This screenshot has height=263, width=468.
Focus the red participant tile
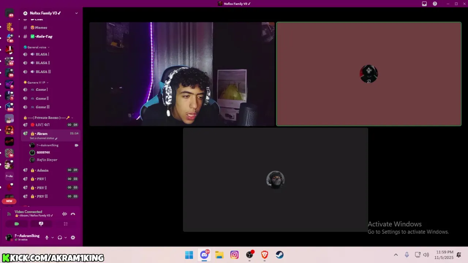(369, 74)
